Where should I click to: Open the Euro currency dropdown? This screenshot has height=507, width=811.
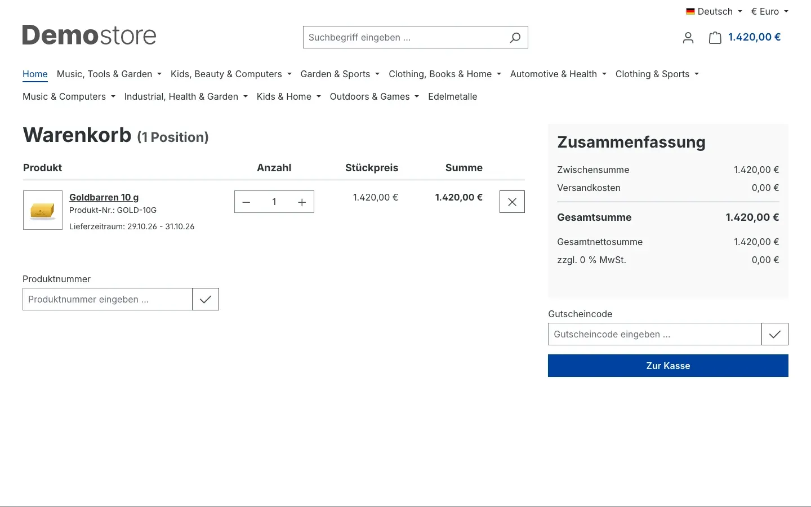coord(769,11)
